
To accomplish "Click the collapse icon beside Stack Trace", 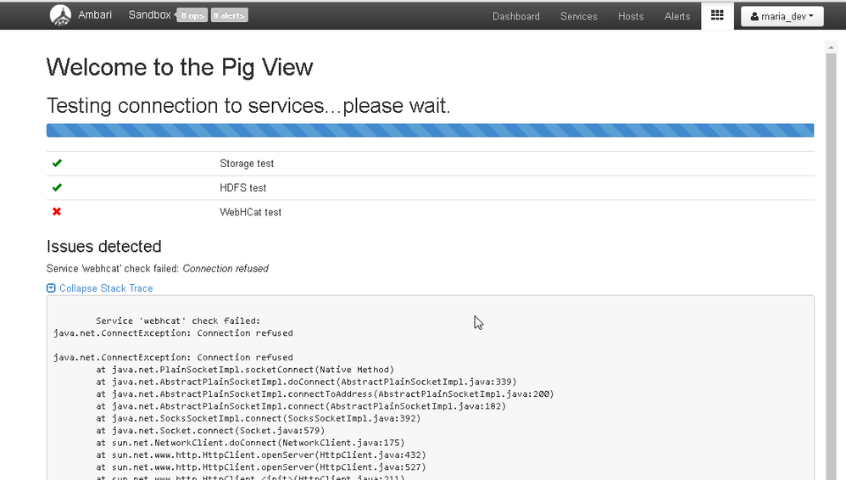I will (x=51, y=288).
